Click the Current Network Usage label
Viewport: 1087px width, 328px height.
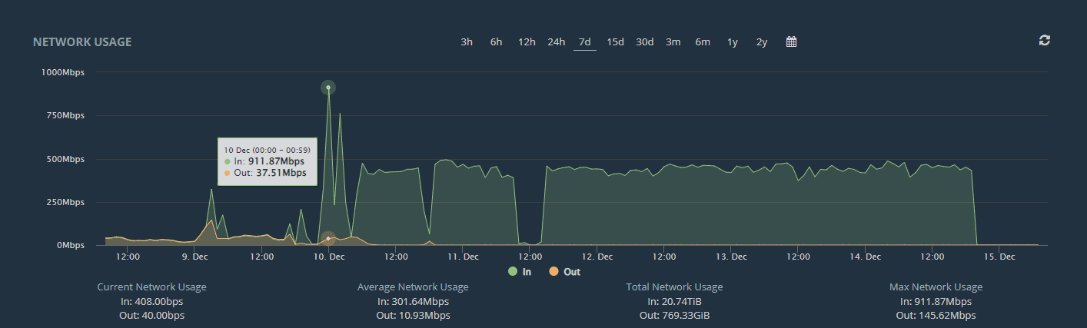151,287
